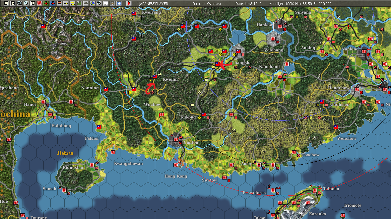The width and height of the screenshot is (391, 219).
Task: Click the JAPANESE PLAYER label
Action: click(154, 4)
